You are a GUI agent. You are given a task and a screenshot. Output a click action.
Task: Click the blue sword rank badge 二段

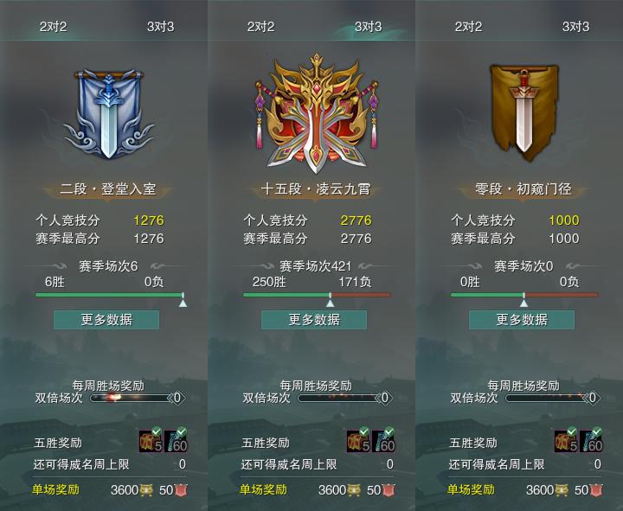108,114
